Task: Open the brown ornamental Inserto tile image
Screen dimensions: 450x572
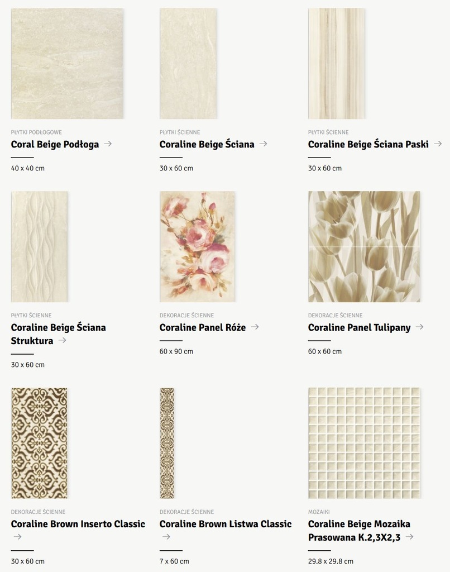Action: coord(40,443)
